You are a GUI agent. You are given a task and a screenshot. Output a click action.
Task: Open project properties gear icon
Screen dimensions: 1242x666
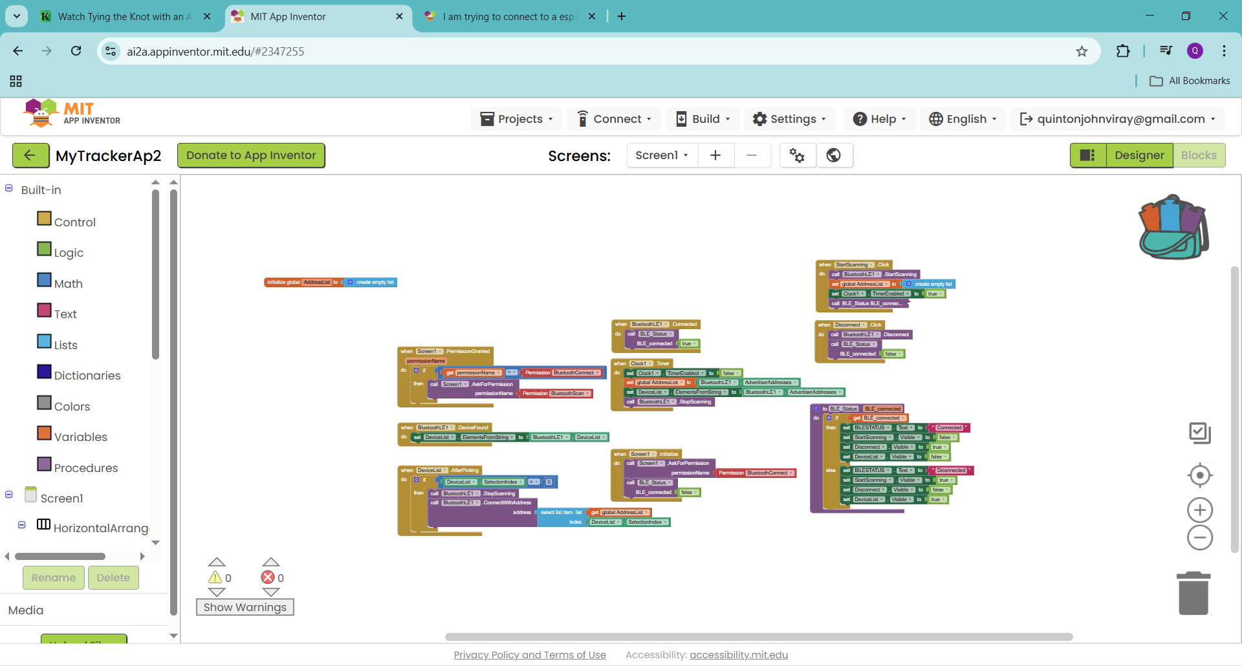pos(797,155)
